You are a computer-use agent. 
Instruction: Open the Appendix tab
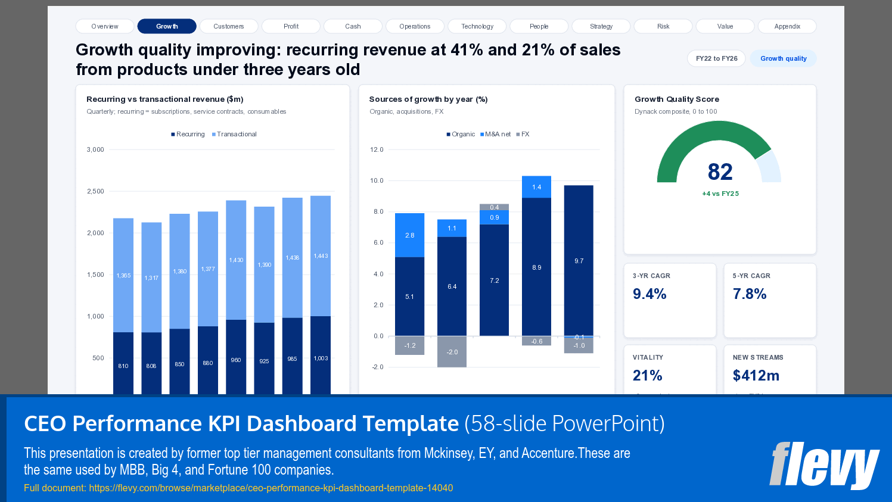coord(787,26)
